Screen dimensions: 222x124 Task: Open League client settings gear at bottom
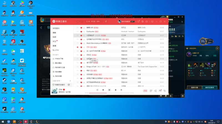click(183, 96)
